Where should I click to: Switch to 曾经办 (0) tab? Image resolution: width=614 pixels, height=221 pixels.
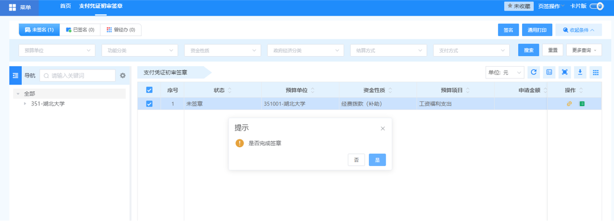(120, 29)
